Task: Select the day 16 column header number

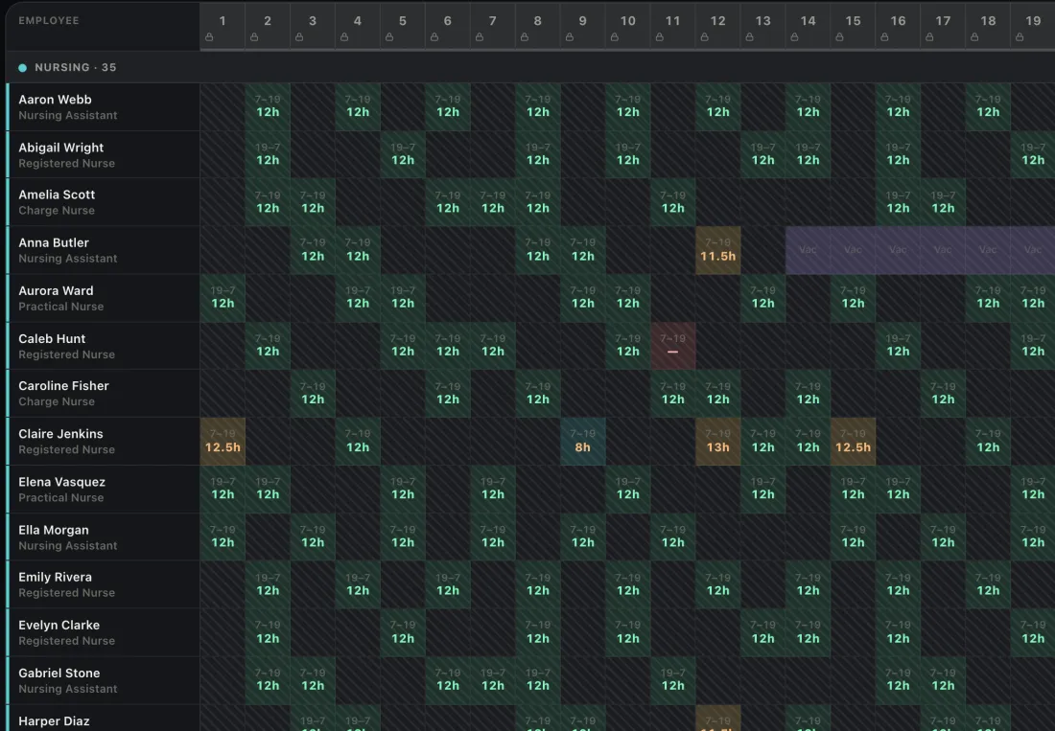Action: (x=899, y=21)
